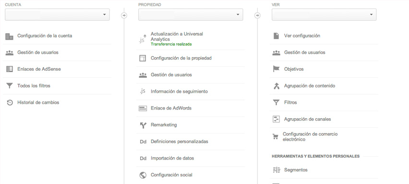Open Información de seguimiento

click(179, 92)
